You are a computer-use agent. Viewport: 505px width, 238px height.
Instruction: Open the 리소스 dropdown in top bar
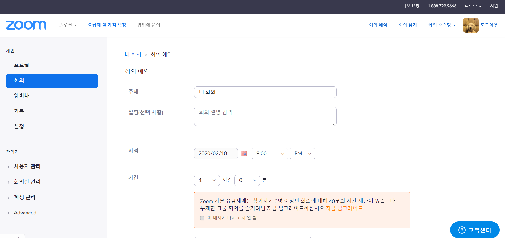coord(473,6)
